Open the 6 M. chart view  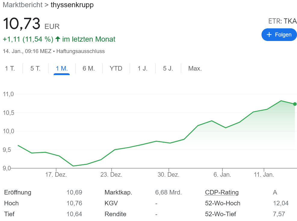(x=88, y=68)
